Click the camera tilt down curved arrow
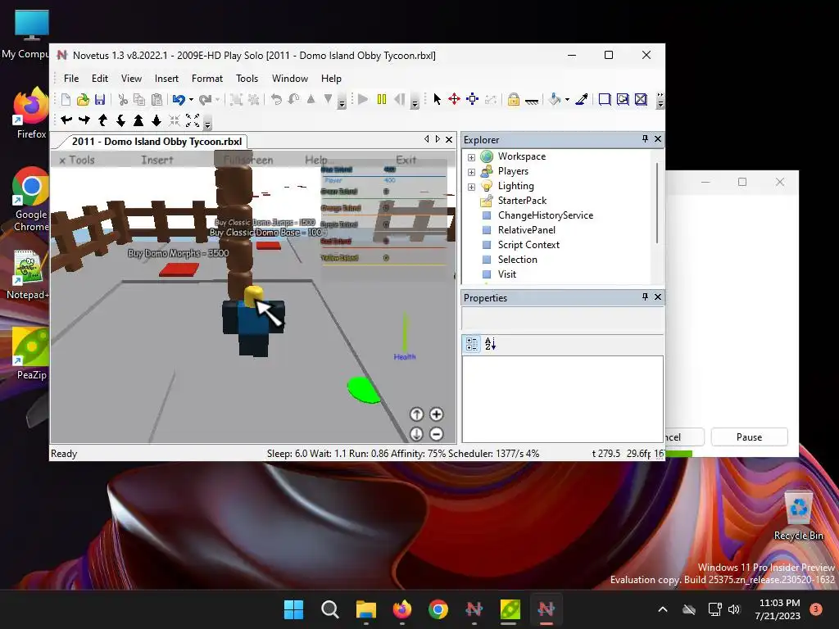The image size is (839, 629). click(121, 120)
